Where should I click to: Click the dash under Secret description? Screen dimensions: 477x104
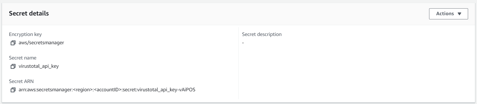pos(243,43)
